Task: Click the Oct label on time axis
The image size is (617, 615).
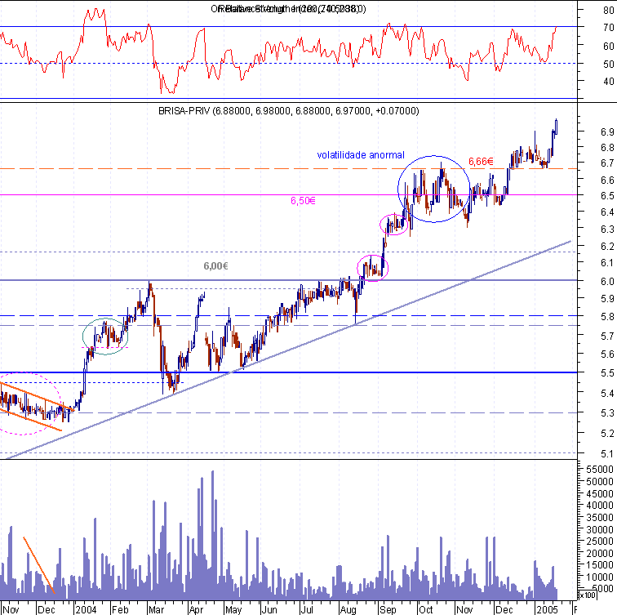Action: click(x=426, y=610)
